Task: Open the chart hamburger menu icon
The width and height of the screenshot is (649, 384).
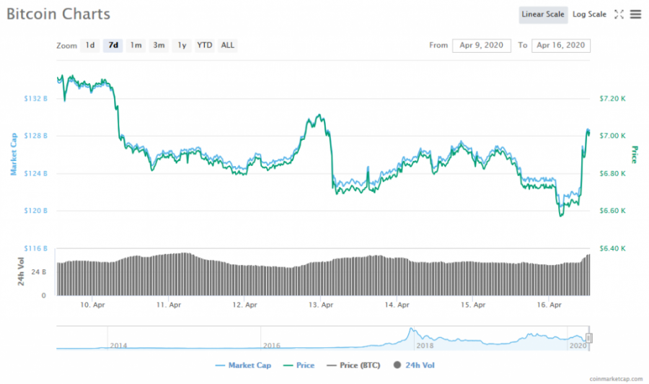Action: point(635,14)
